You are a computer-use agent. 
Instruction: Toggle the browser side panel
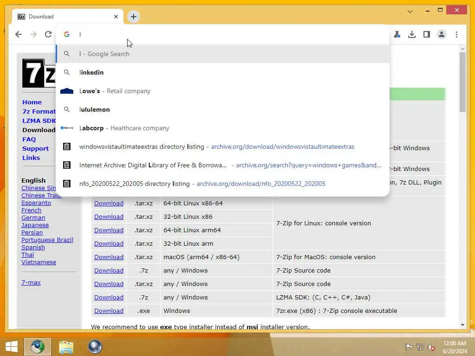427,34
